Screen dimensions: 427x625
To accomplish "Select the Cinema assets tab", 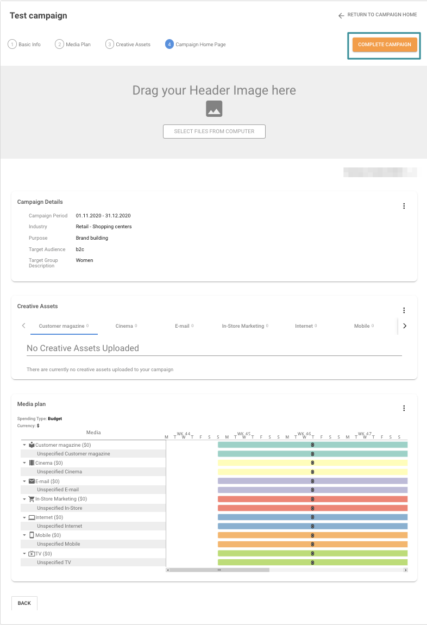I will pos(126,326).
